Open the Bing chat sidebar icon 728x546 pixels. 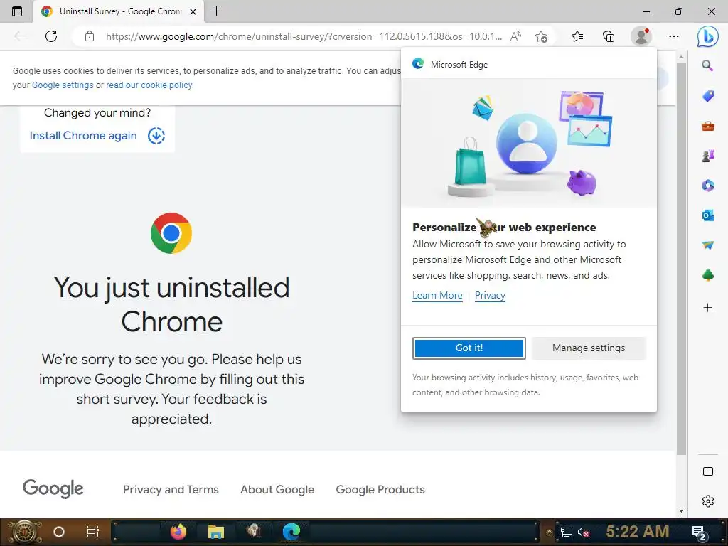click(x=707, y=36)
